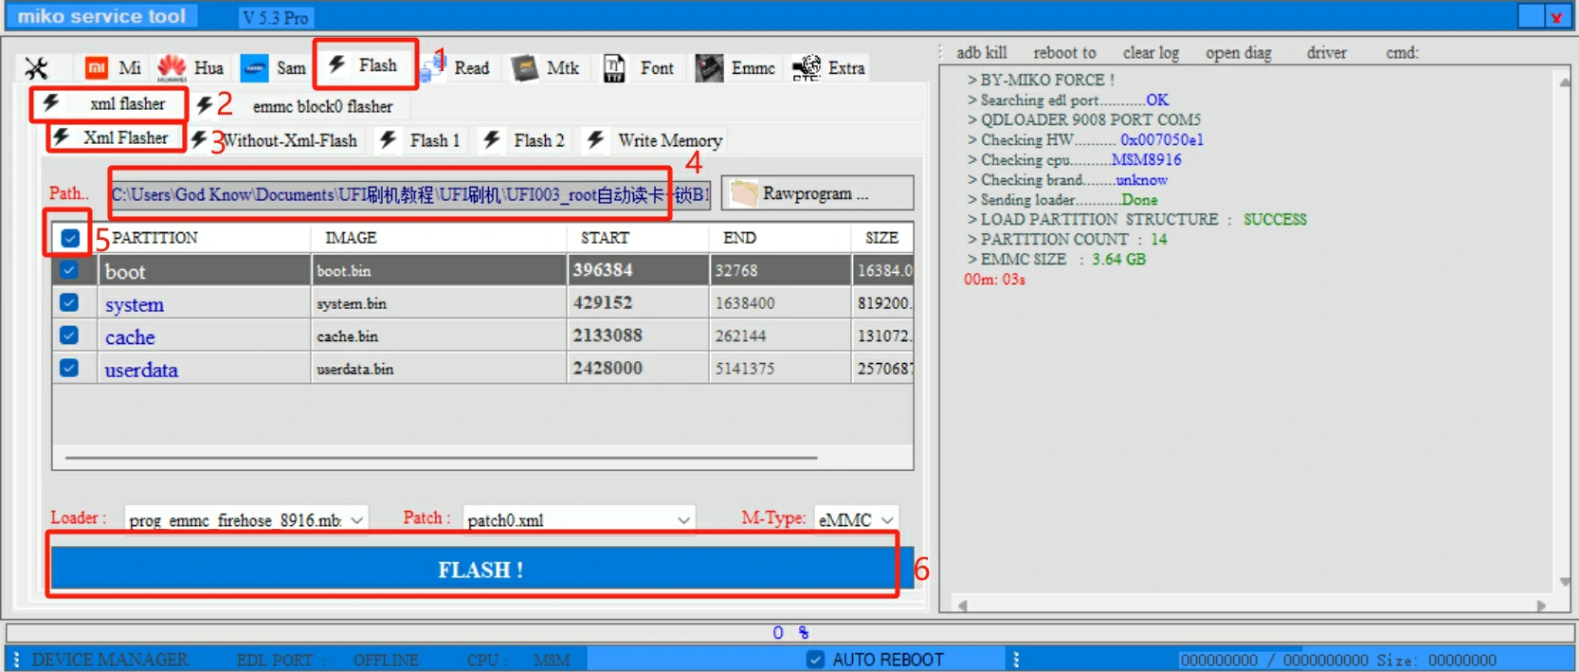Select the capitalized Xml Flasher sub-tab

coord(115,137)
